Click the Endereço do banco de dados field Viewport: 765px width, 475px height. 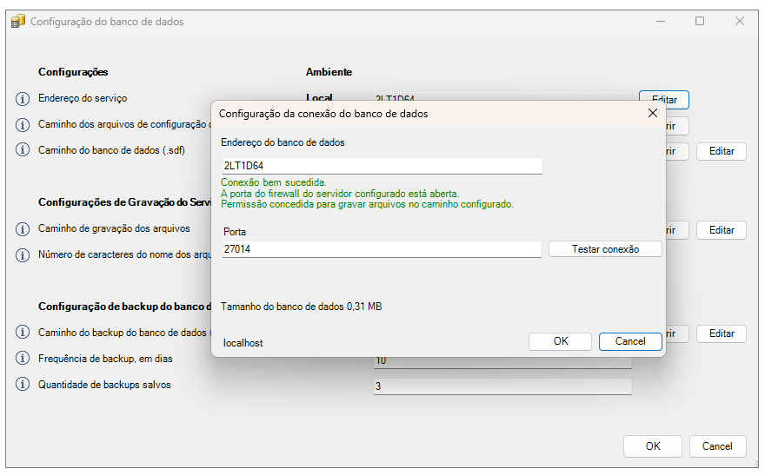tap(382, 166)
